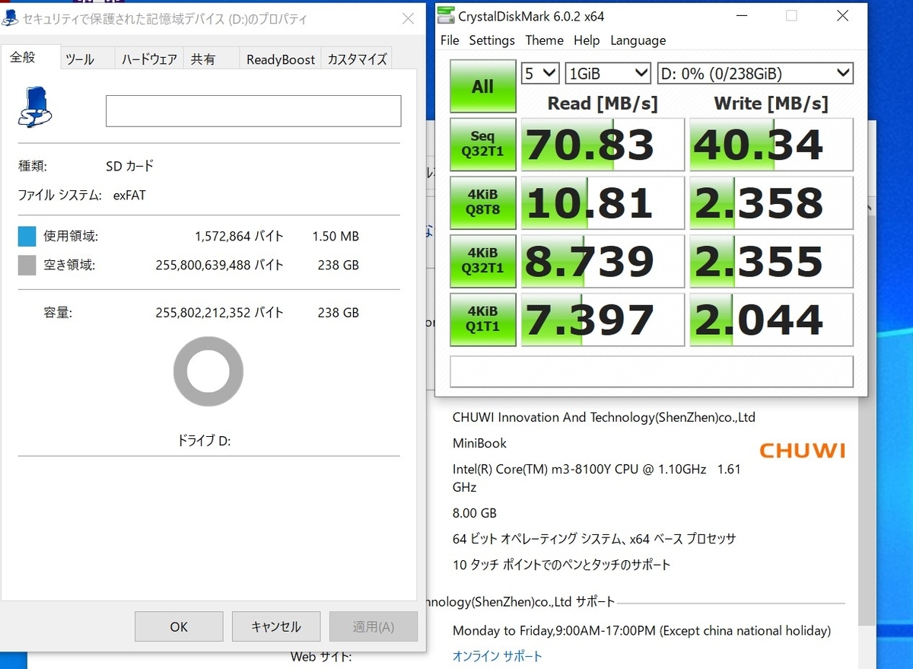Run the 4KiB Q32T1 test
Viewport: 913px width, 669px height.
[482, 260]
